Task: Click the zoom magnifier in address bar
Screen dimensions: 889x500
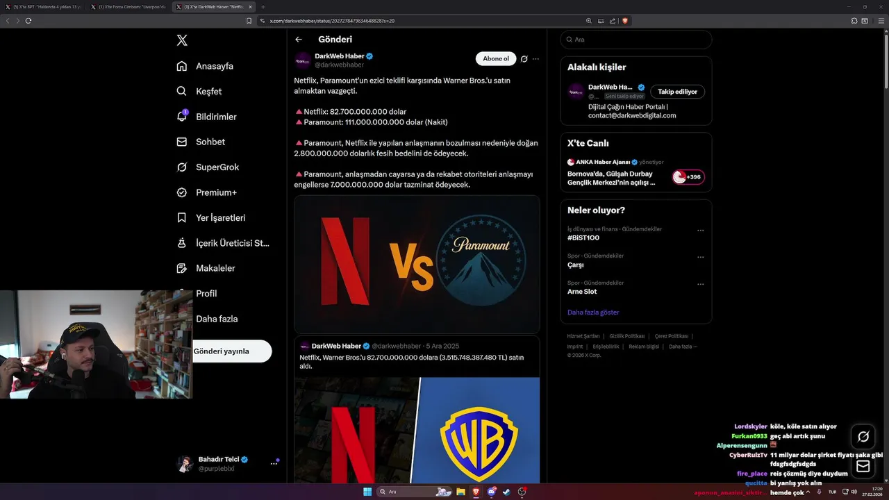Action: (x=589, y=21)
